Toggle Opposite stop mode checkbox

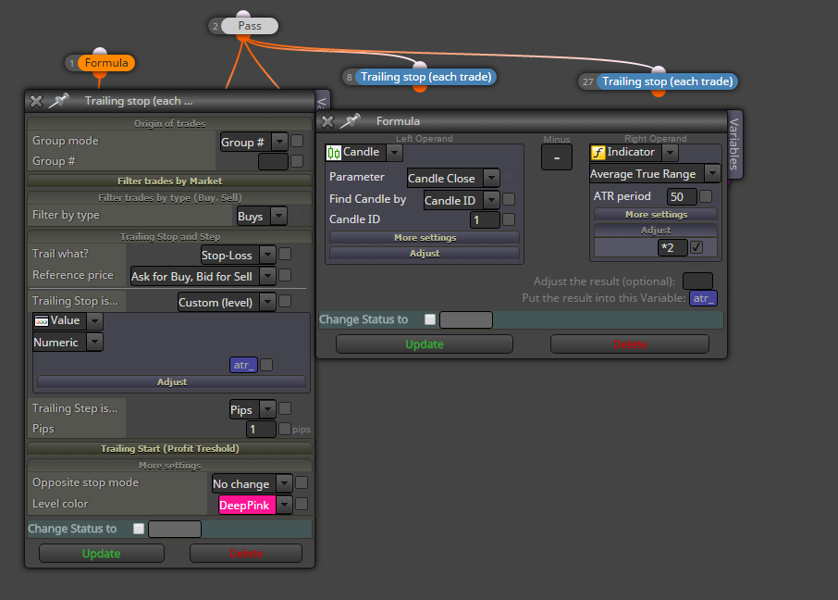pyautogui.click(x=302, y=482)
